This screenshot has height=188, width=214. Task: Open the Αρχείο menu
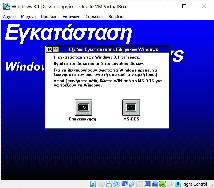click(9, 17)
